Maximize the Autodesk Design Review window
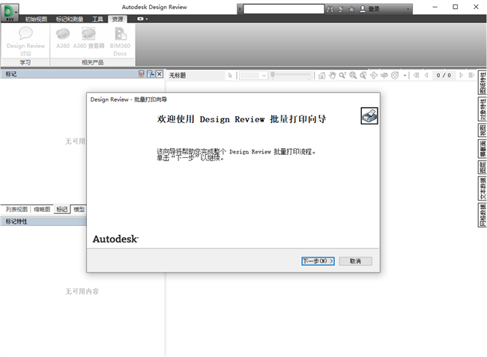 pos(456,7)
